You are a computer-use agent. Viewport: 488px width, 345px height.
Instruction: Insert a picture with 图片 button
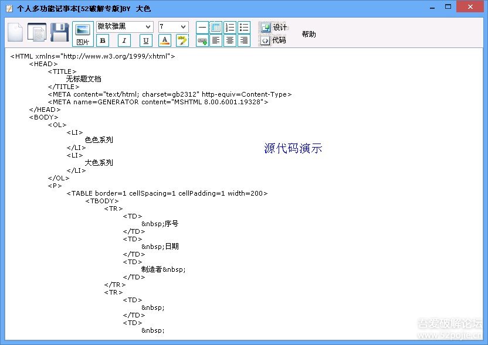tap(83, 34)
